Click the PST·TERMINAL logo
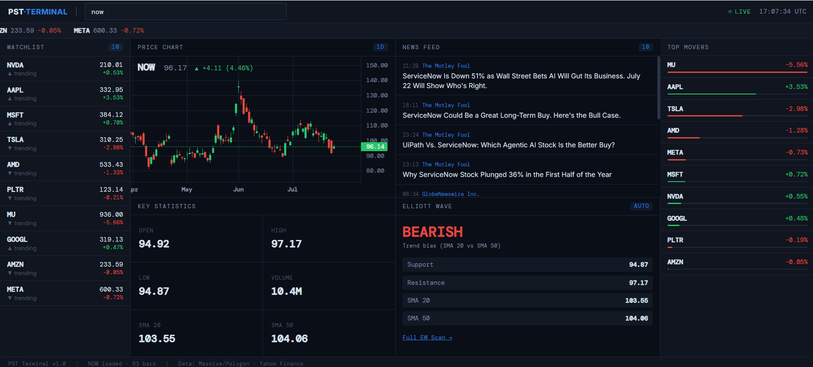The height and width of the screenshot is (367, 813). click(x=38, y=12)
